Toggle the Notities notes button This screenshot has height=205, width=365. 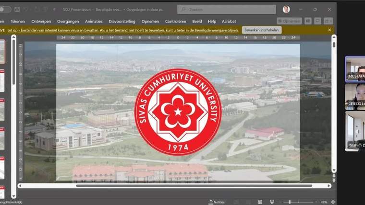tap(217, 202)
